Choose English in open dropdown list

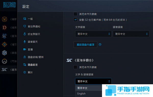coord(88,94)
